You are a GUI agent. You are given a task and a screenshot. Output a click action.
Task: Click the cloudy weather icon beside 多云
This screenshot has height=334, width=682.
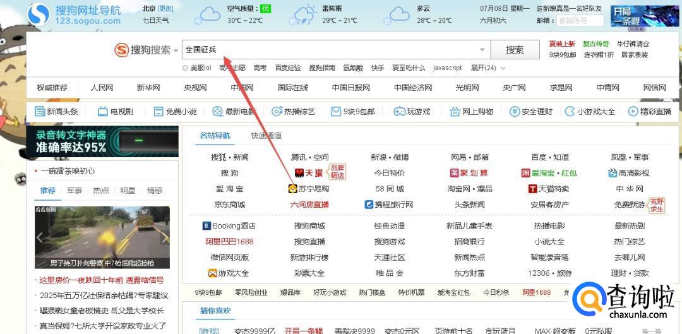point(398,16)
